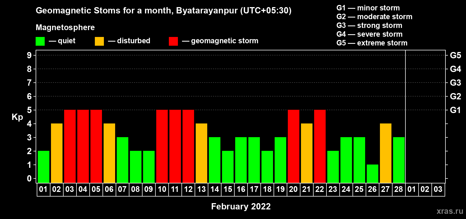This screenshot has width=466, height=219.
Task: Click the 'G3 — strong storm' legend text
Action: point(370,25)
